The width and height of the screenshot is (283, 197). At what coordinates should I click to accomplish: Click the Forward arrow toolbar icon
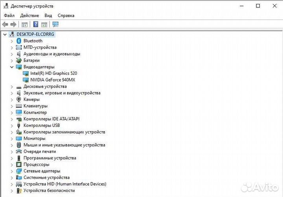click(13, 24)
